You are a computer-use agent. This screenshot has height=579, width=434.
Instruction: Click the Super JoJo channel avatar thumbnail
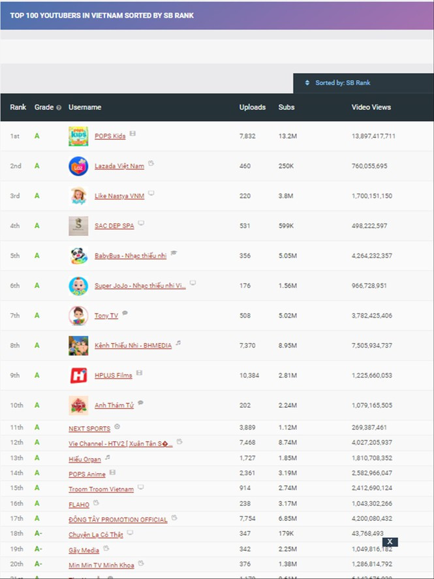[78, 286]
